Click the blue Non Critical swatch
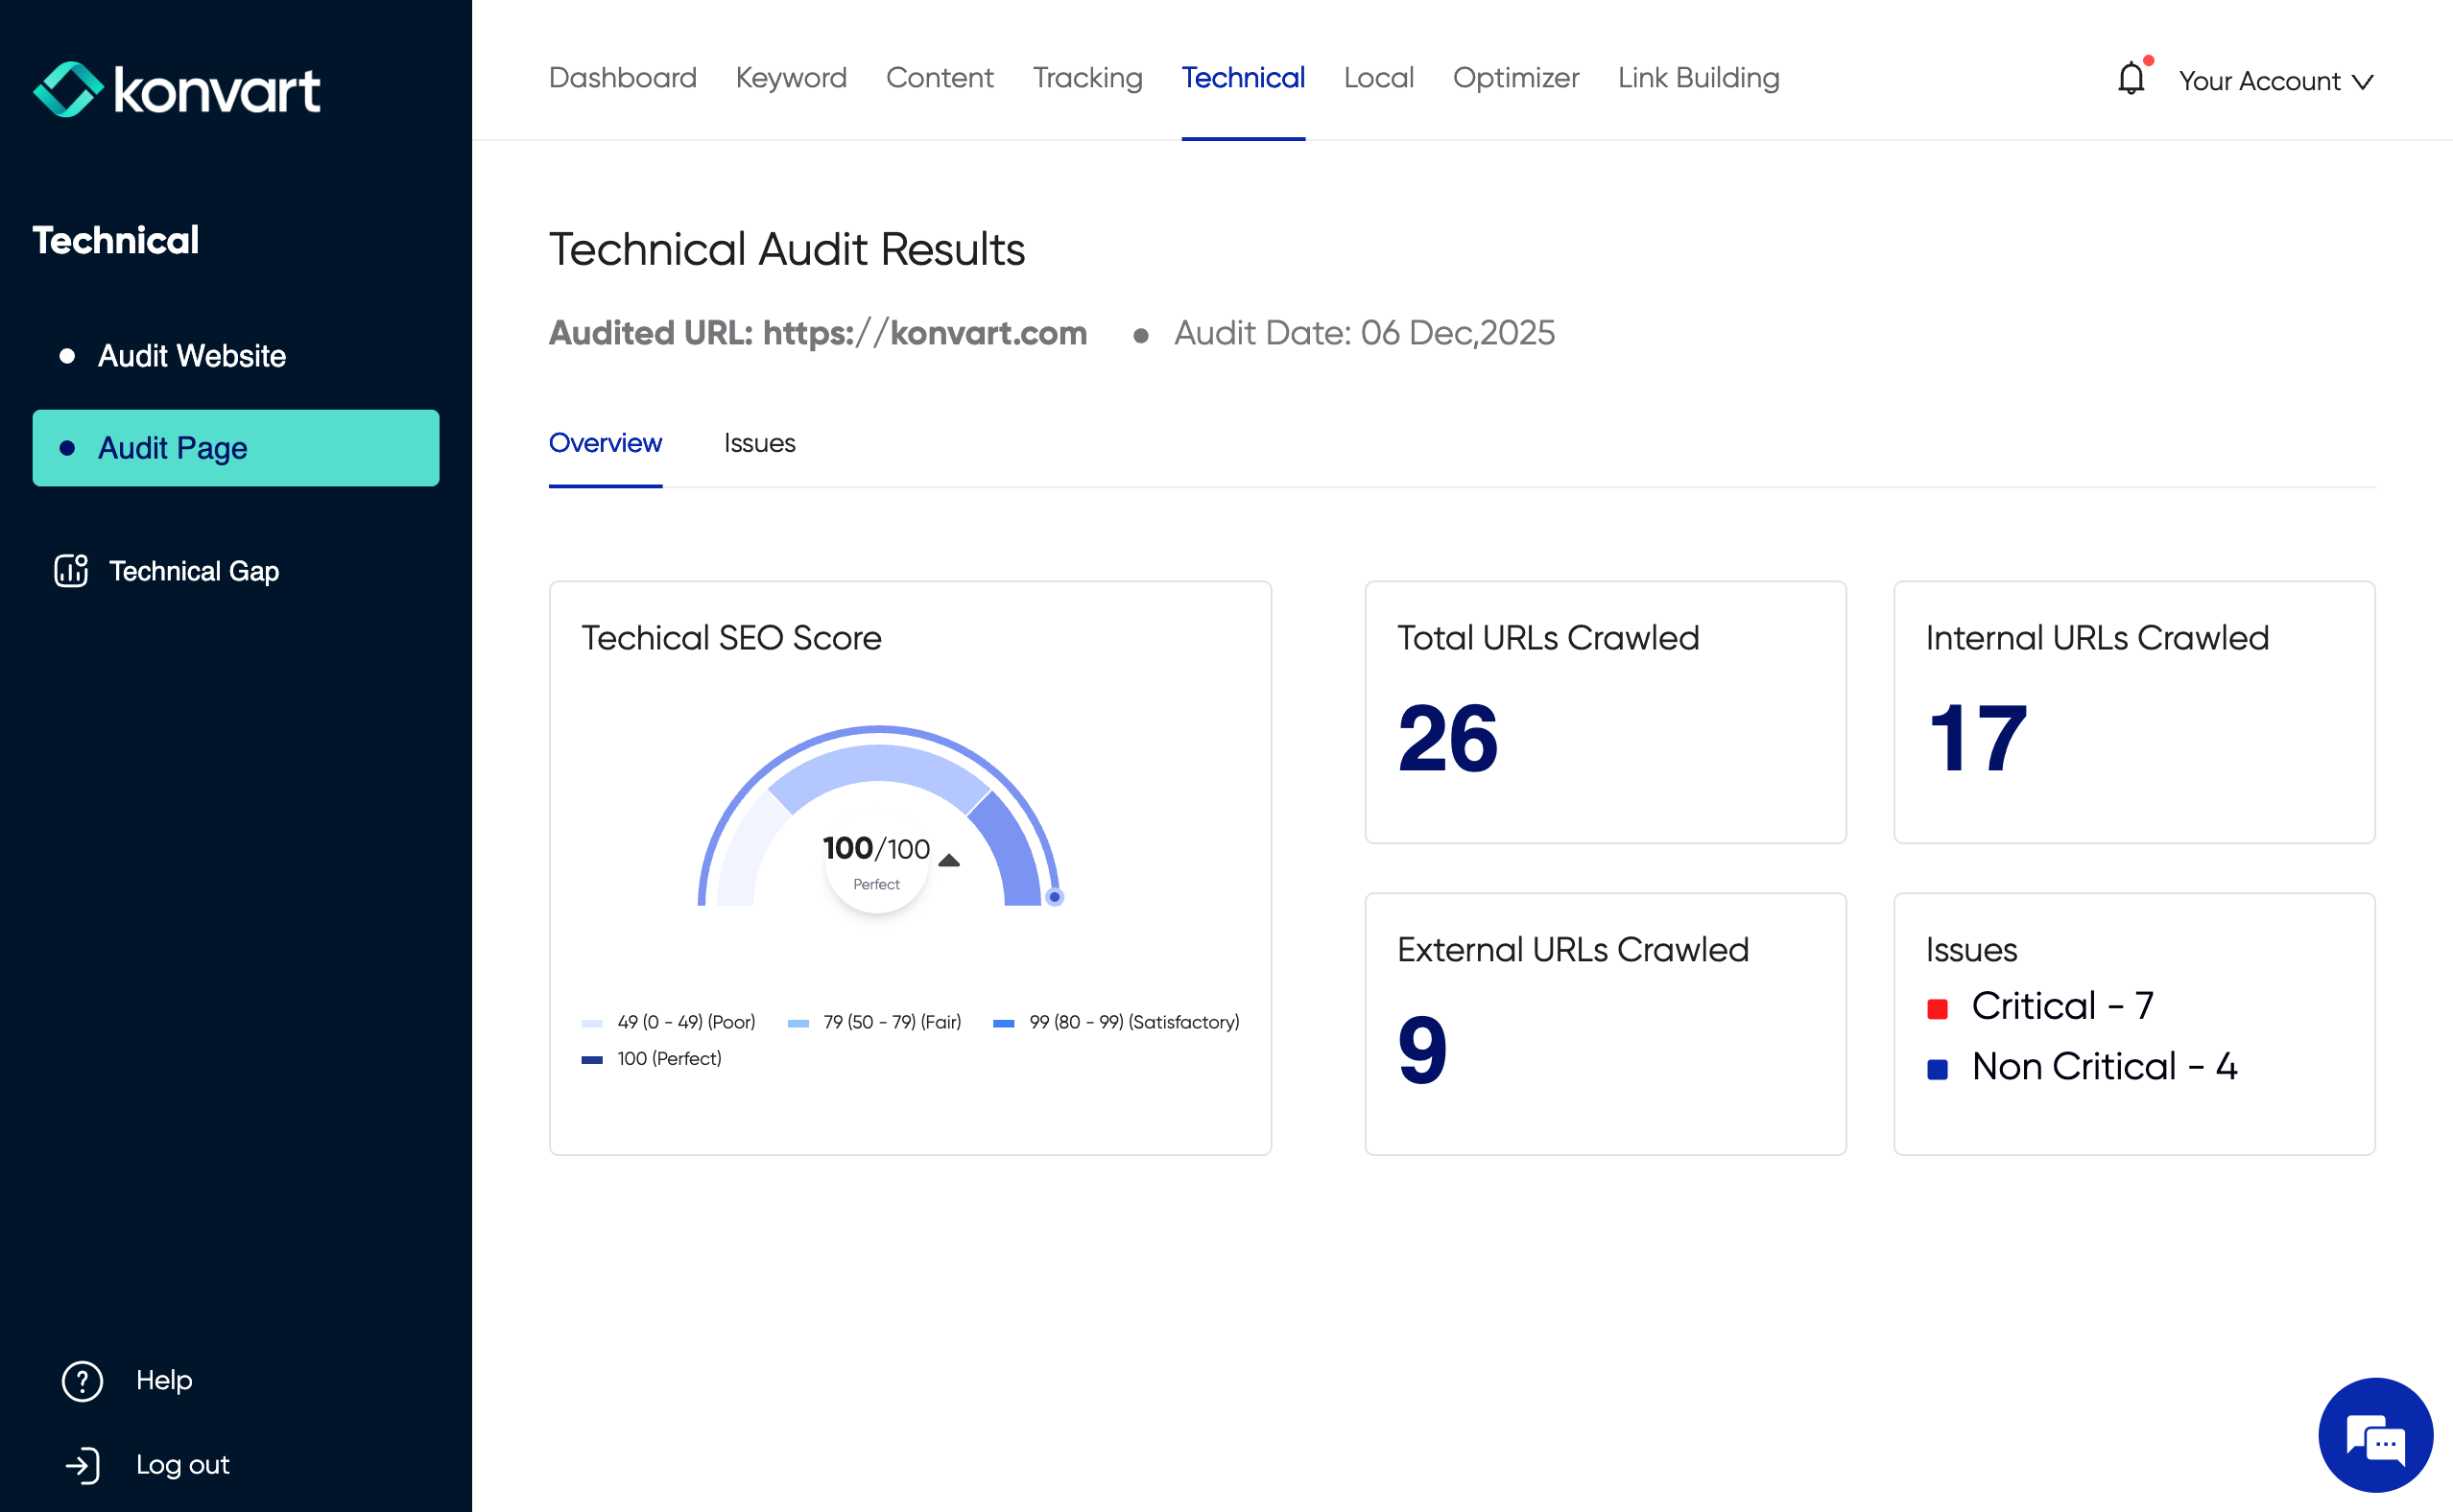This screenshot has width=2453, height=1512. pyautogui.click(x=1937, y=1069)
